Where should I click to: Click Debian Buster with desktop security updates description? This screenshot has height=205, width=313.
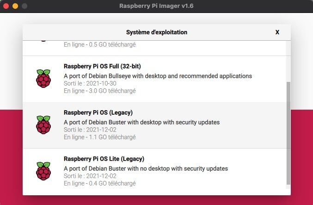click(x=142, y=122)
